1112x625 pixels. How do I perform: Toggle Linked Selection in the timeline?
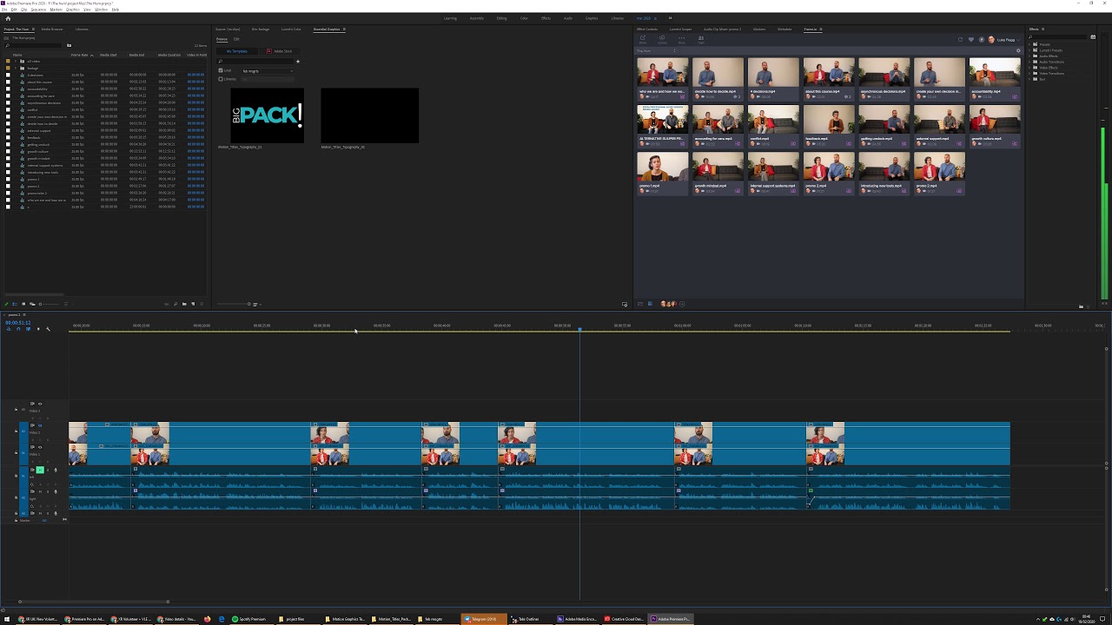click(x=28, y=329)
